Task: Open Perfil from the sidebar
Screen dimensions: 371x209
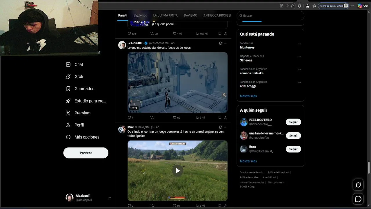Action: coord(75,125)
